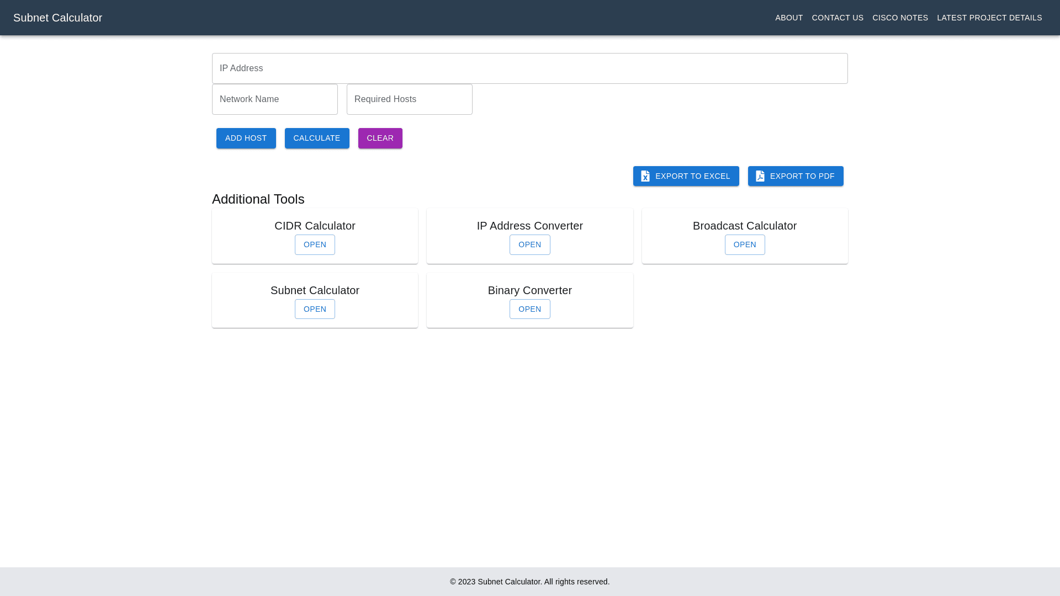Hit the purple Clear button
Screen dimensions: 1060x596
380,138
